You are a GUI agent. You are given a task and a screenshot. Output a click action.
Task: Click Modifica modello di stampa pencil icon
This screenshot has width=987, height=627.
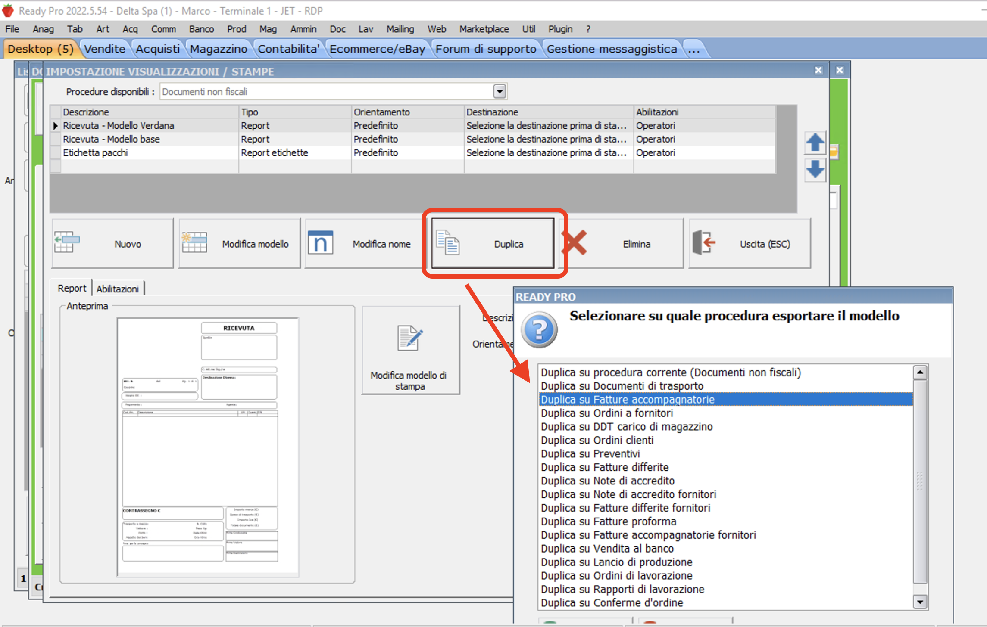(x=409, y=338)
